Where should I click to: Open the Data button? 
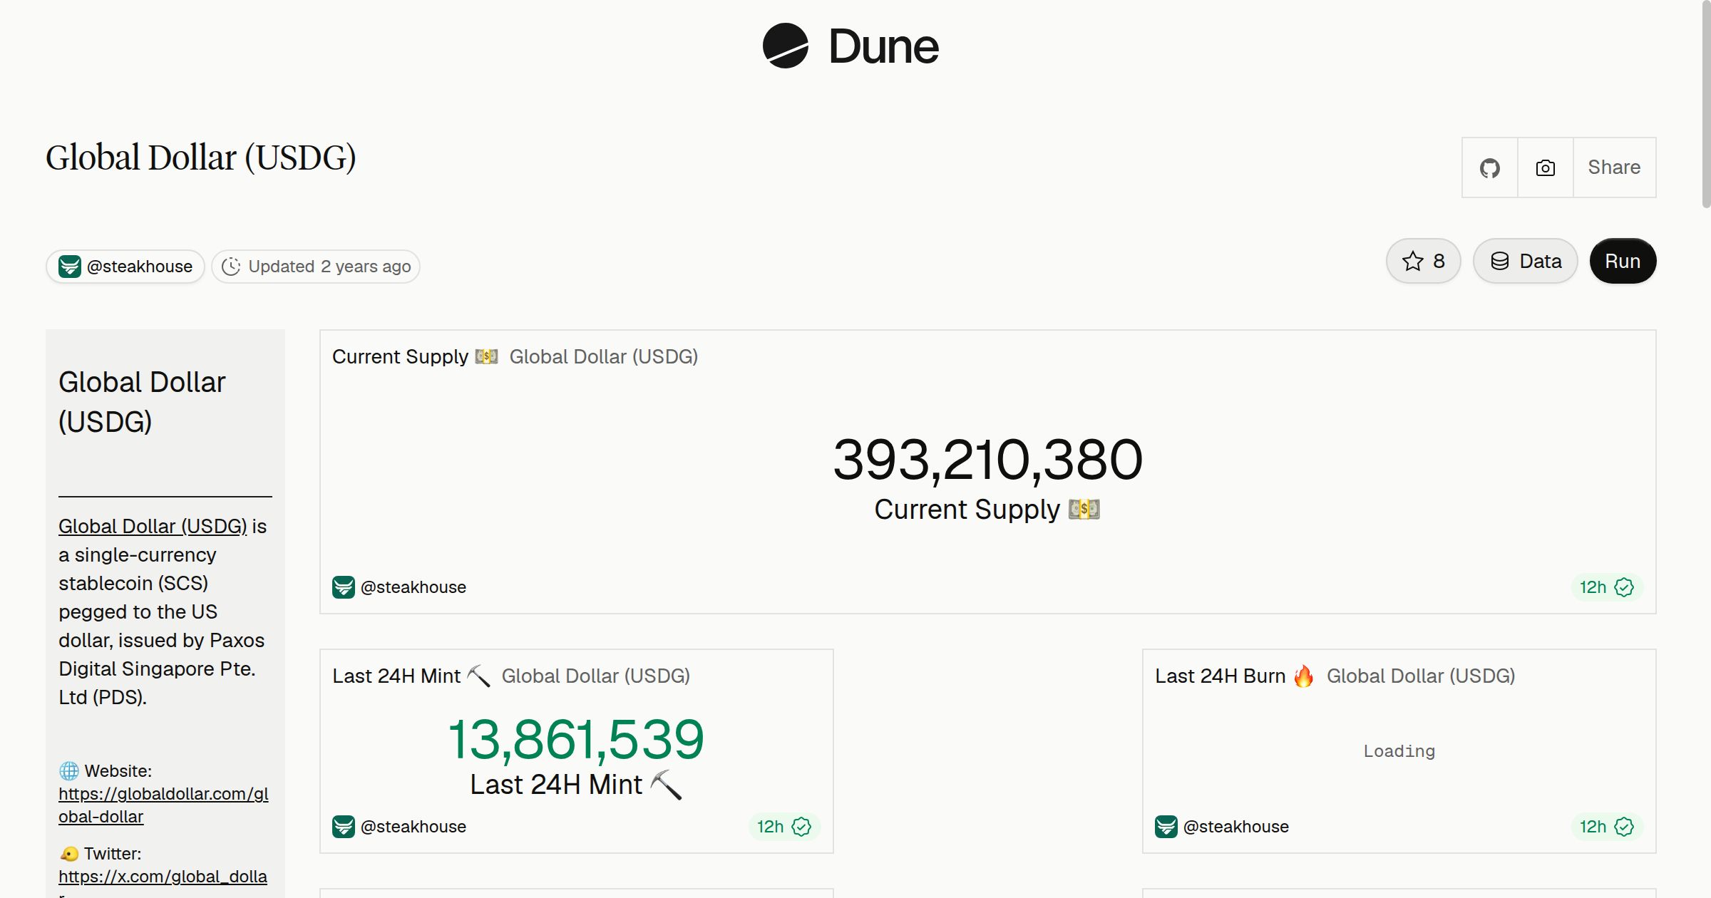1526,261
